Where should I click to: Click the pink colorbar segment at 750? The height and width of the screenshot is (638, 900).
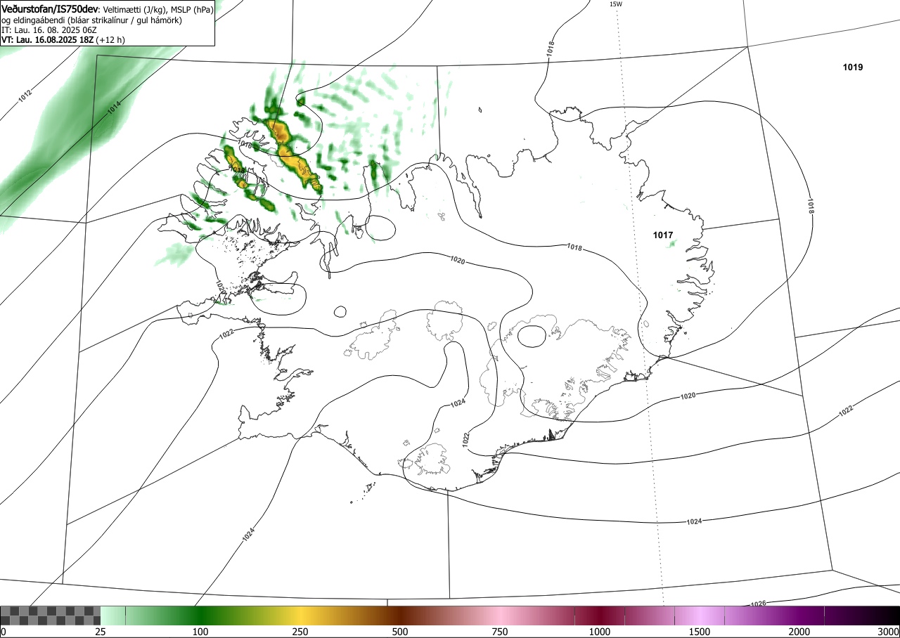[x=500, y=616]
